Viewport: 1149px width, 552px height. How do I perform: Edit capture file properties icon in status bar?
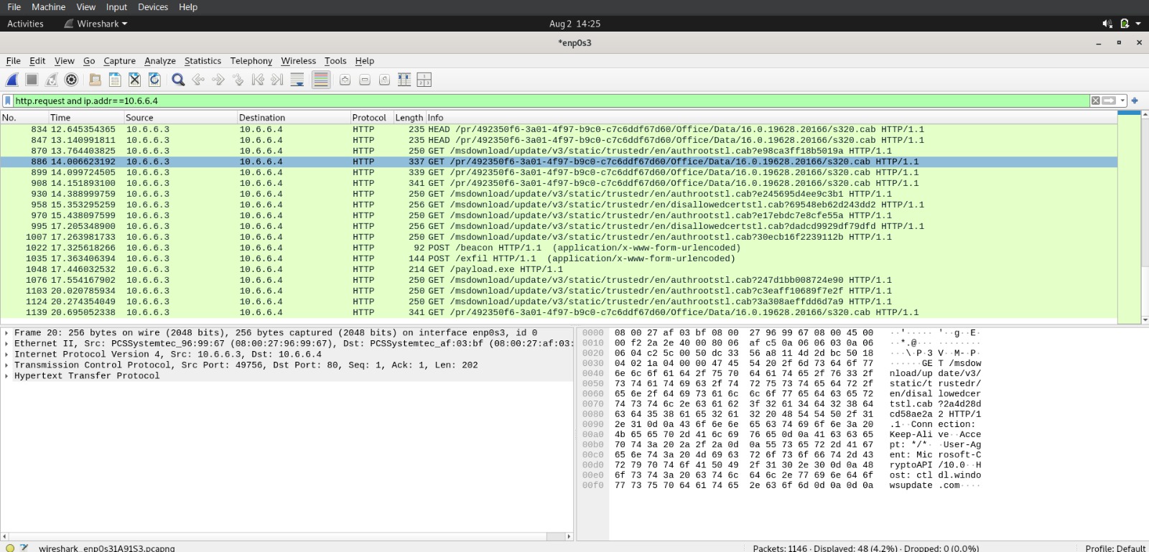click(24, 548)
